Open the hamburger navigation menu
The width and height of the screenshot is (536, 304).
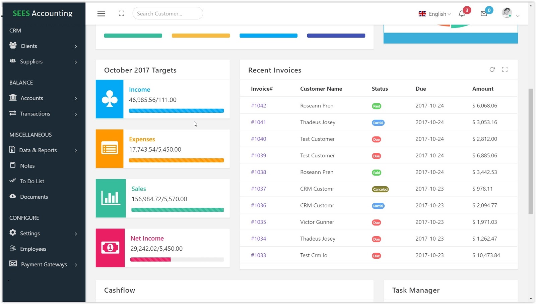point(101,13)
